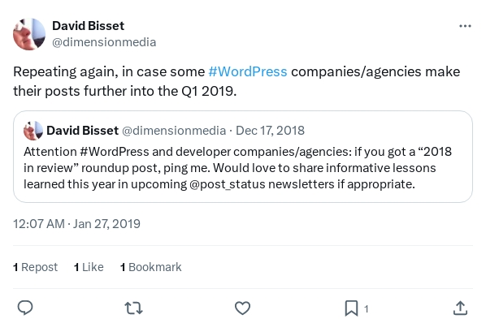View the 1 Repost list
Viewport: 486px width, 319px height.
point(35,267)
